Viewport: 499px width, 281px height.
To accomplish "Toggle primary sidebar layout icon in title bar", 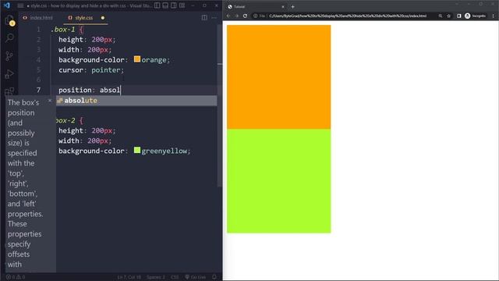I will point(157,5).
